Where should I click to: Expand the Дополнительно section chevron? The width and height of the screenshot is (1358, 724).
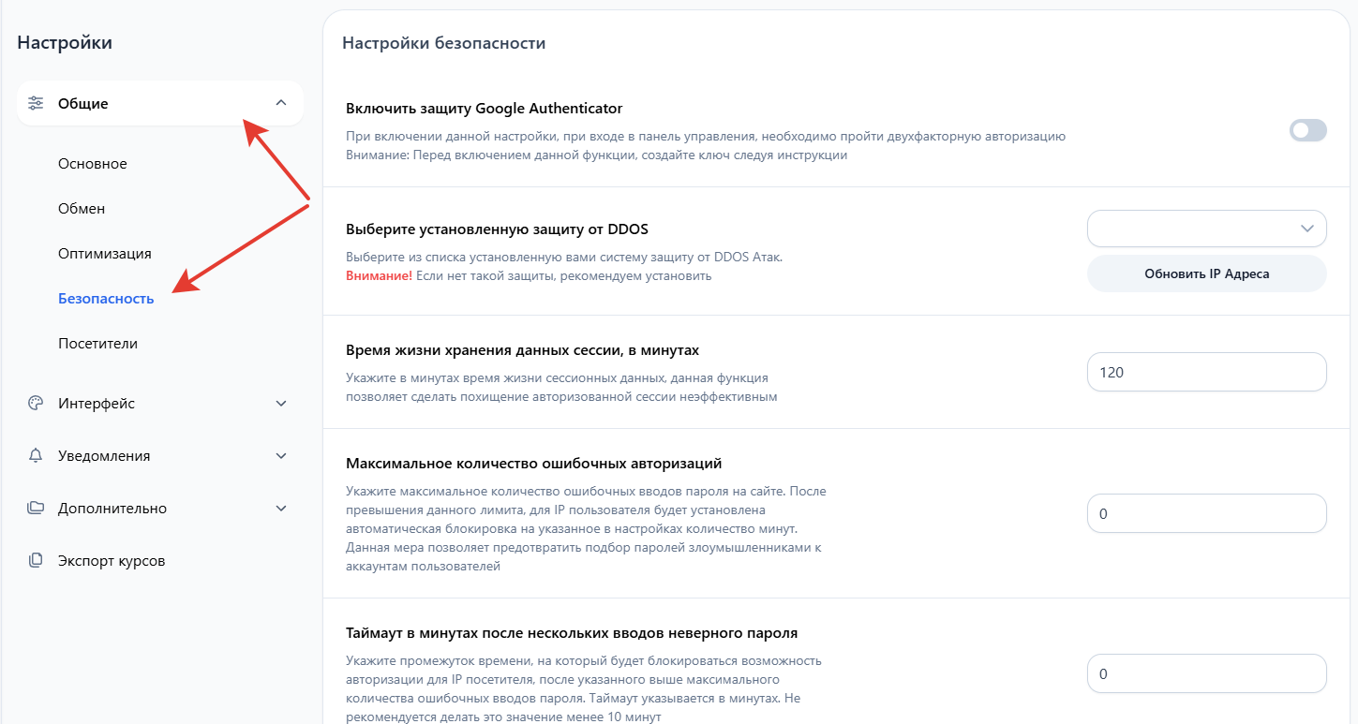pyautogui.click(x=281, y=509)
